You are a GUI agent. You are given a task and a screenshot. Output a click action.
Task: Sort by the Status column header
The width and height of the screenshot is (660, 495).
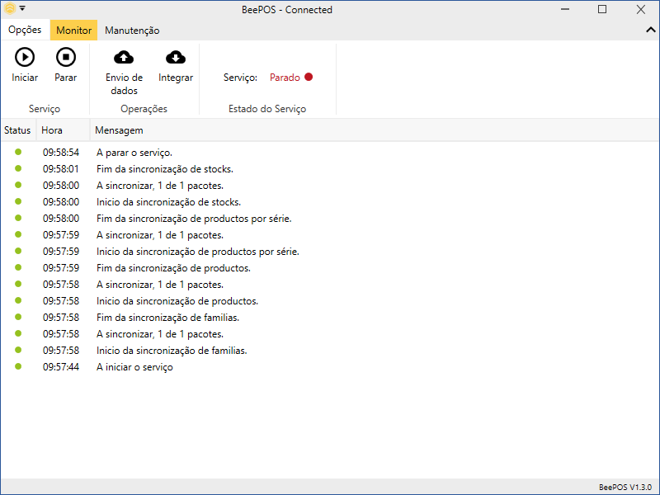pos(17,130)
